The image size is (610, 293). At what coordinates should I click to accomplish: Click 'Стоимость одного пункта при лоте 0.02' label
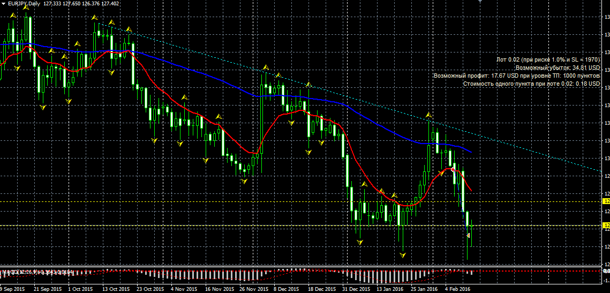[x=532, y=84]
